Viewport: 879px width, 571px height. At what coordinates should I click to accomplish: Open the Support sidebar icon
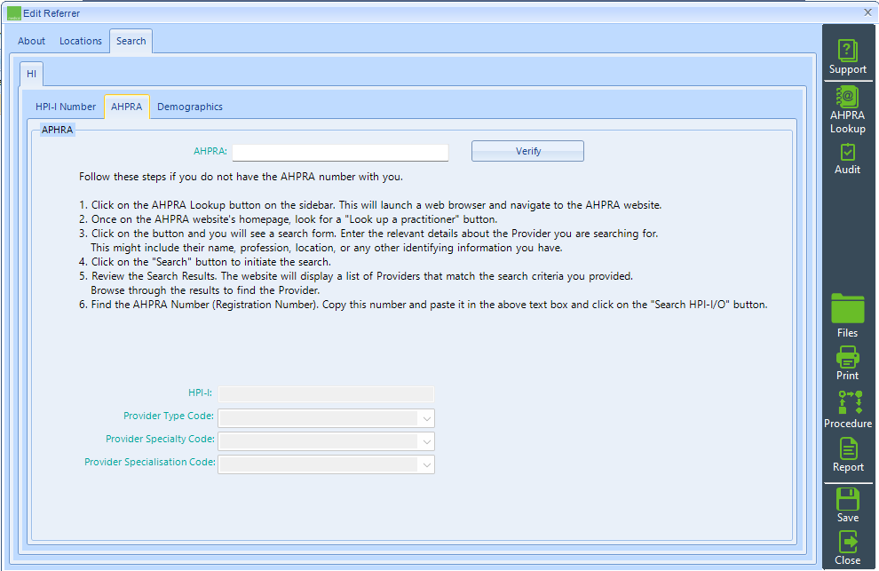(x=847, y=57)
